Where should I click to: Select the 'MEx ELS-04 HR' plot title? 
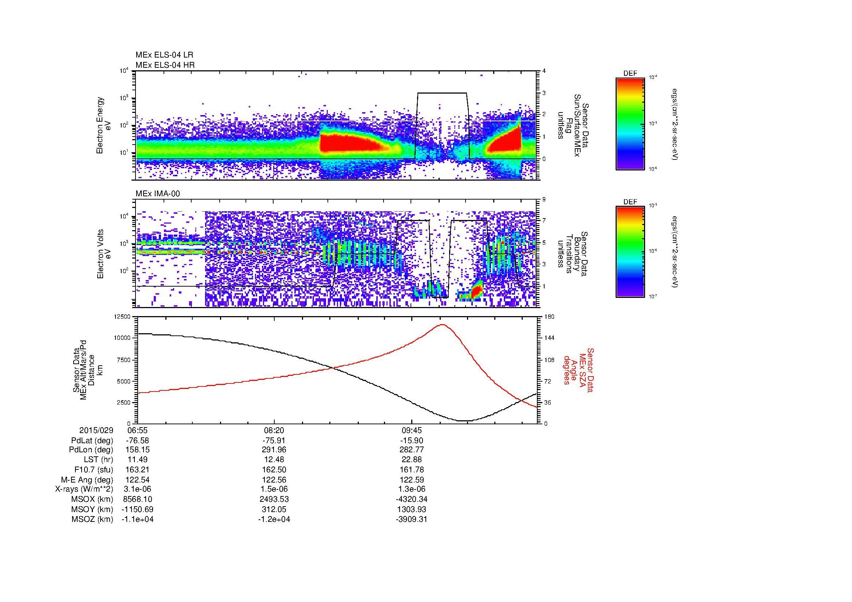tap(165, 65)
